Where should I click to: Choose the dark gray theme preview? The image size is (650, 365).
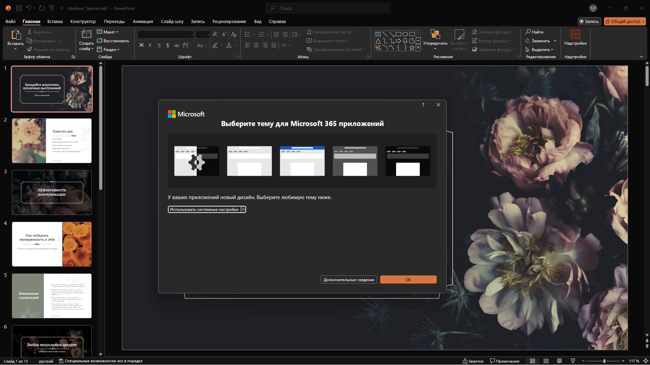click(355, 161)
